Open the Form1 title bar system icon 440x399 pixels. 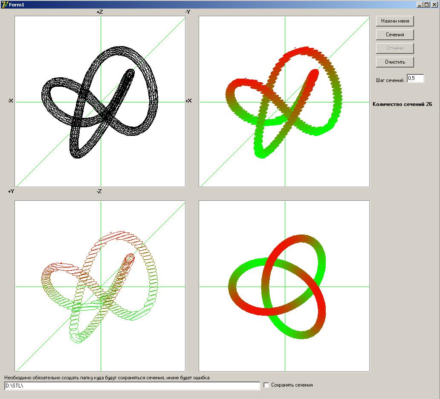pyautogui.click(x=5, y=5)
